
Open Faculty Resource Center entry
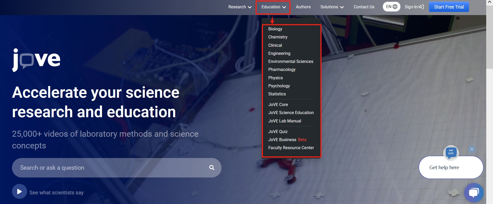(291, 148)
